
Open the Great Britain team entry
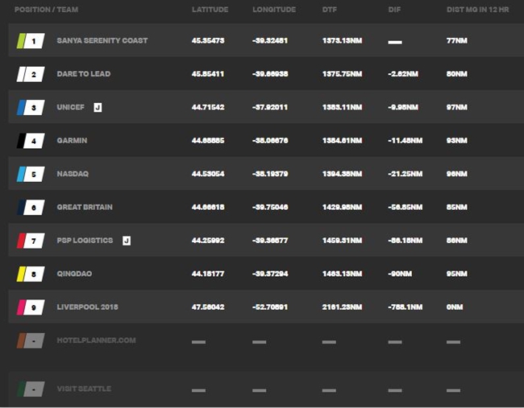[x=85, y=207]
